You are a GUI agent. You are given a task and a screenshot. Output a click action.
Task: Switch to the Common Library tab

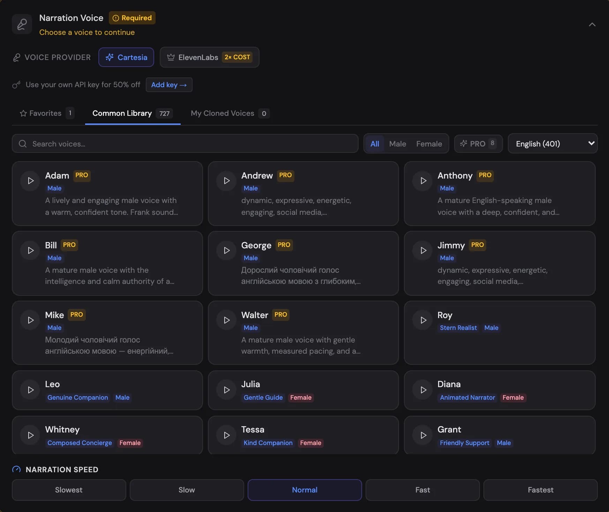(133, 113)
